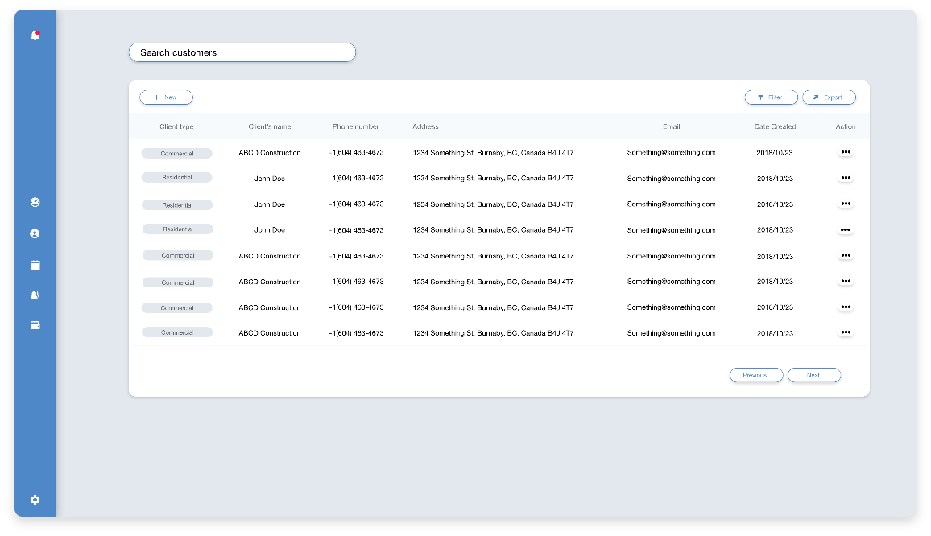The width and height of the screenshot is (931, 536).
Task: Open action menu for the last table row
Action: 846,333
